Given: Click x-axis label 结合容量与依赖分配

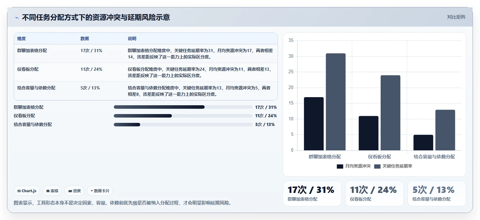Looking at the screenshot, I should click(434, 157).
